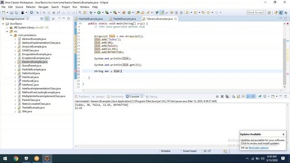This screenshot has width=290, height=163.
Task: Open the Windows Start menu
Action: click(x=5, y=158)
